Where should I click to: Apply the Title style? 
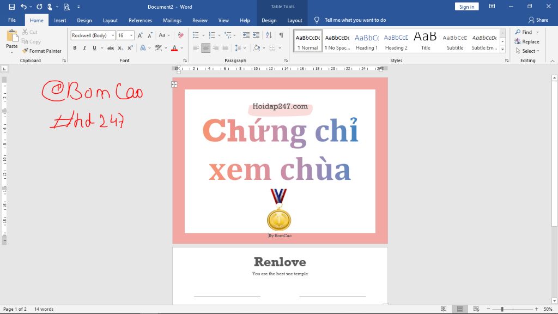click(x=426, y=41)
